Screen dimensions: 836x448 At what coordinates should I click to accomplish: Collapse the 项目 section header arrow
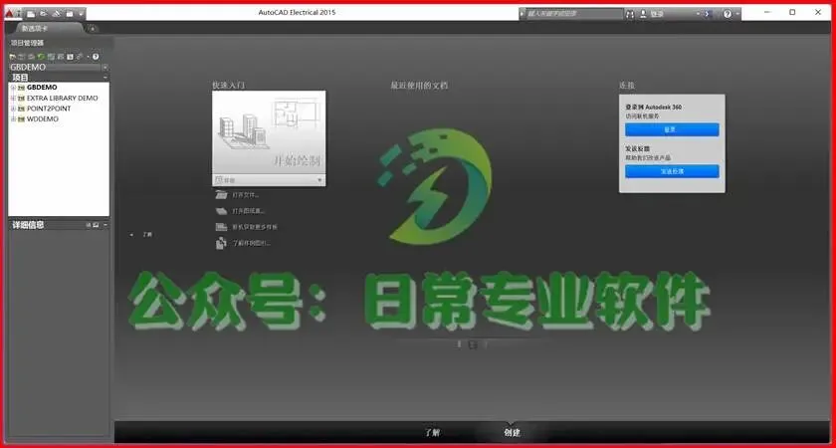[105, 78]
